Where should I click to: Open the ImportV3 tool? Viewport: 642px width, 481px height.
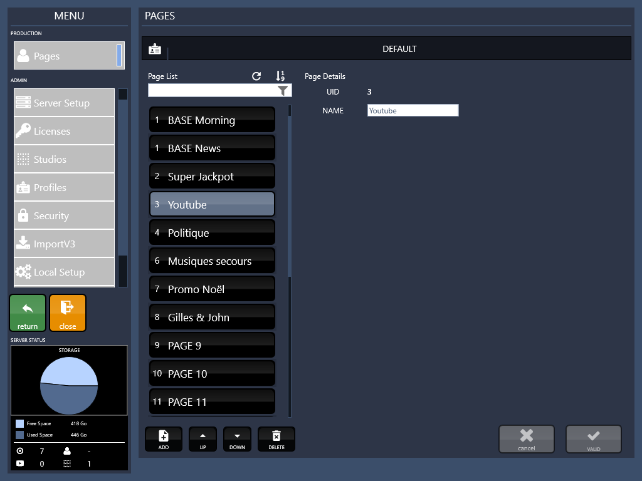(63, 243)
